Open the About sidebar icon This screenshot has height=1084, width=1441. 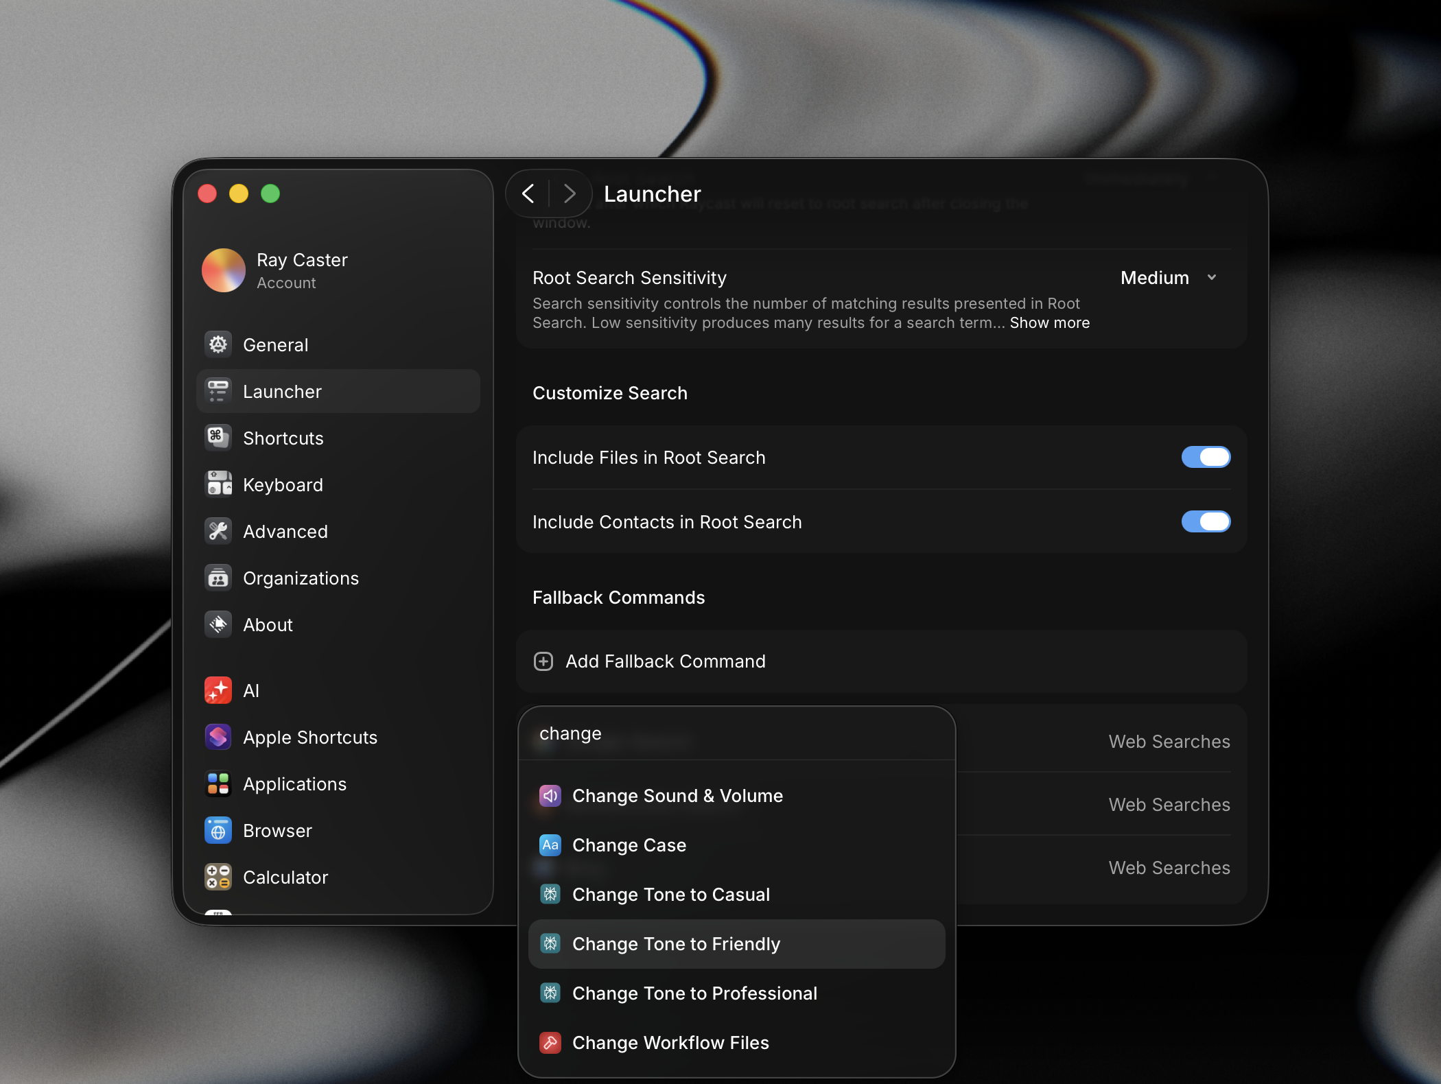click(x=218, y=624)
